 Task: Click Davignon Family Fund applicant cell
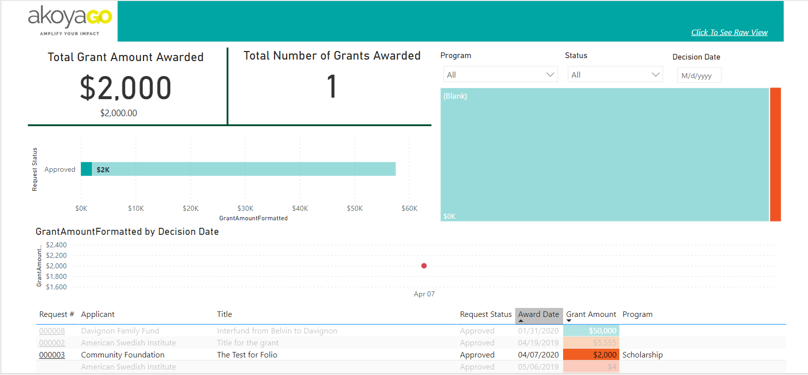120,331
